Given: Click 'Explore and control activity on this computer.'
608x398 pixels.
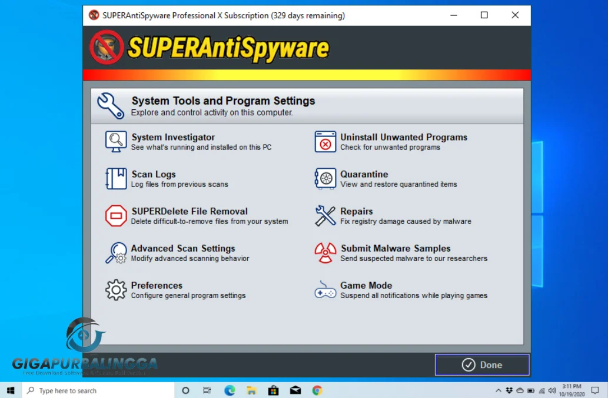Looking at the screenshot, I should coord(212,113).
